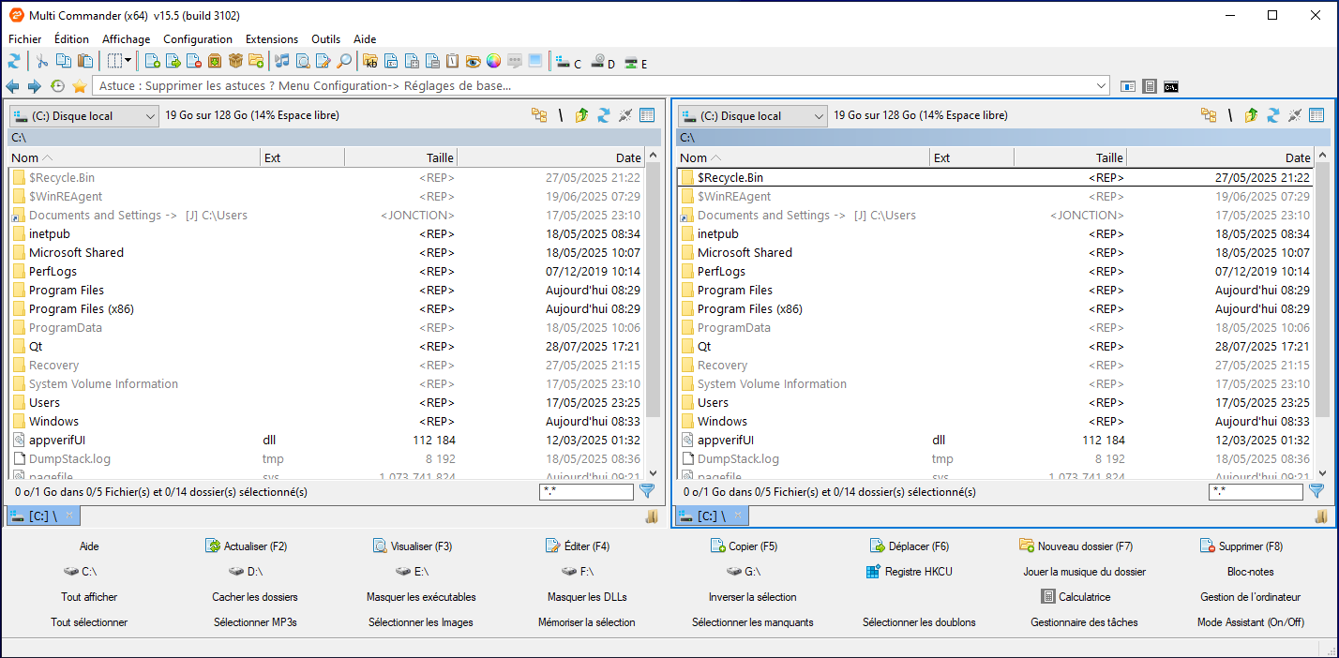The width and height of the screenshot is (1339, 658).
Task: Open the command prompt icon
Action: 1171,86
